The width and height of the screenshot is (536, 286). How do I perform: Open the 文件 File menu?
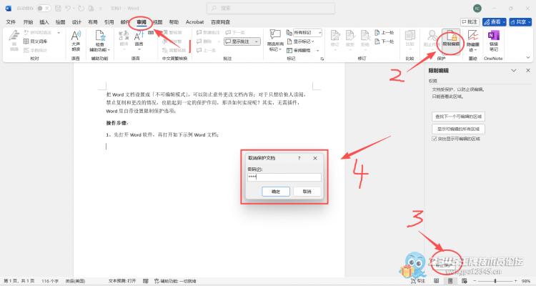coord(11,22)
